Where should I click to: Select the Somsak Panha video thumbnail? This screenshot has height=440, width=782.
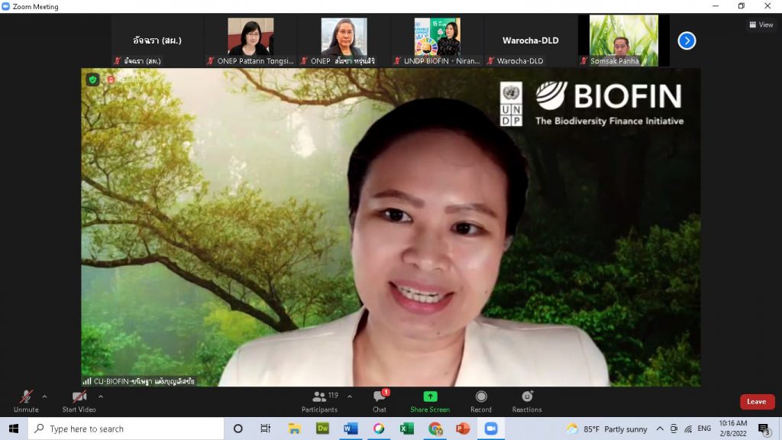pos(623,40)
